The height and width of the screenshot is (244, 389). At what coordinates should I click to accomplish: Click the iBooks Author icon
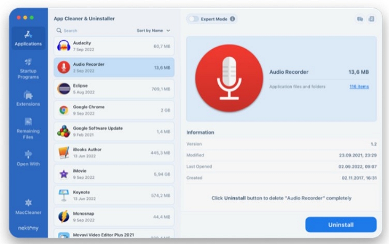click(64, 153)
